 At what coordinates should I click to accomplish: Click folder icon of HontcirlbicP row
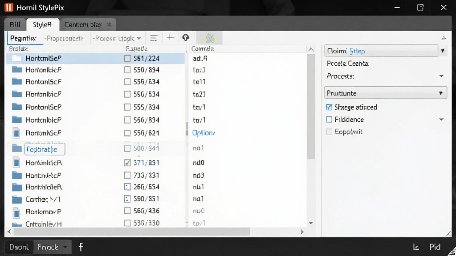(x=16, y=120)
